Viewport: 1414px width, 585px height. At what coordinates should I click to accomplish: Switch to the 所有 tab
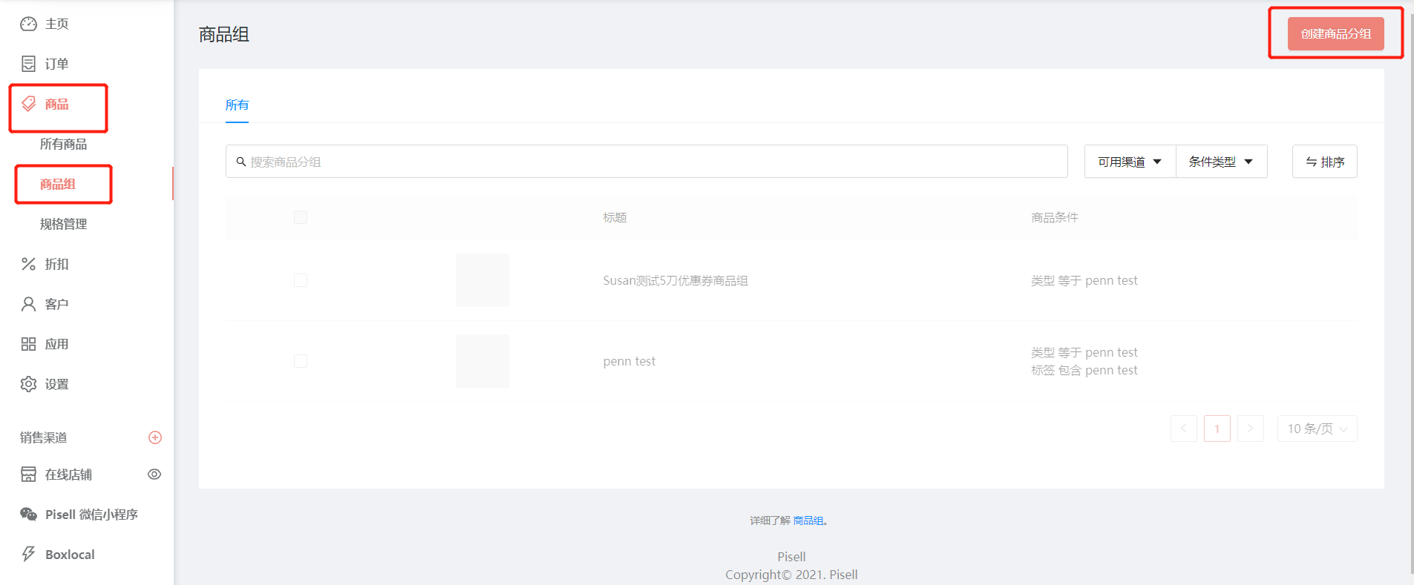(x=237, y=105)
